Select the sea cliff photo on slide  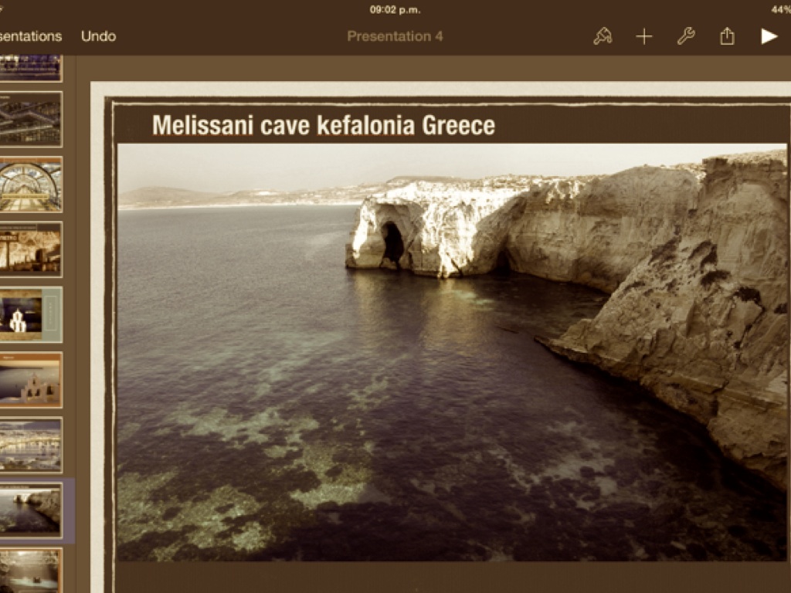(452, 351)
